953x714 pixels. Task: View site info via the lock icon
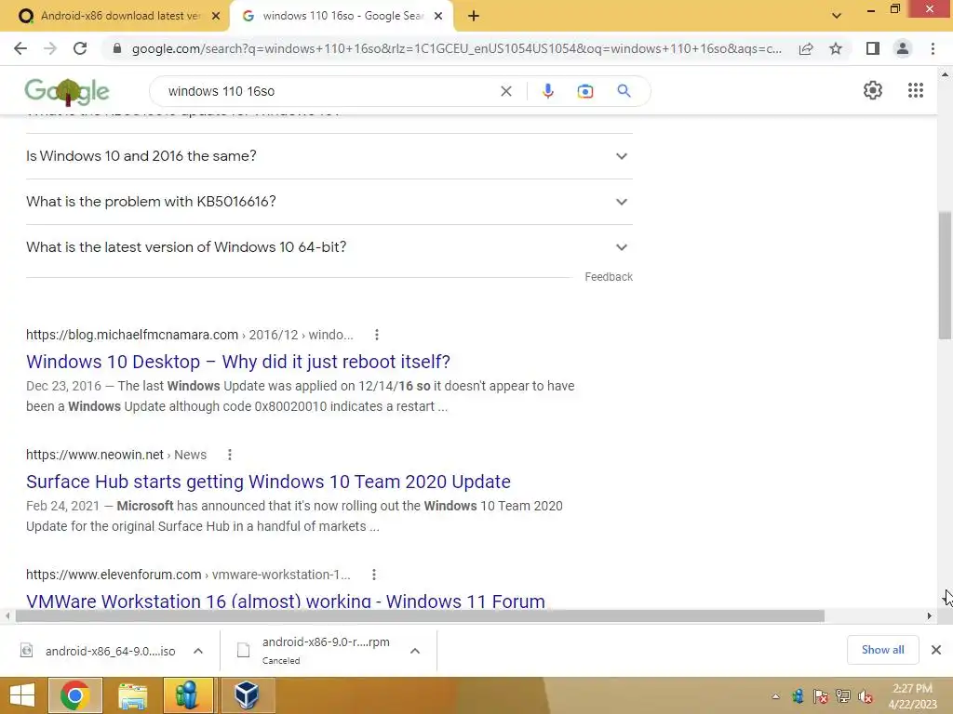click(117, 48)
